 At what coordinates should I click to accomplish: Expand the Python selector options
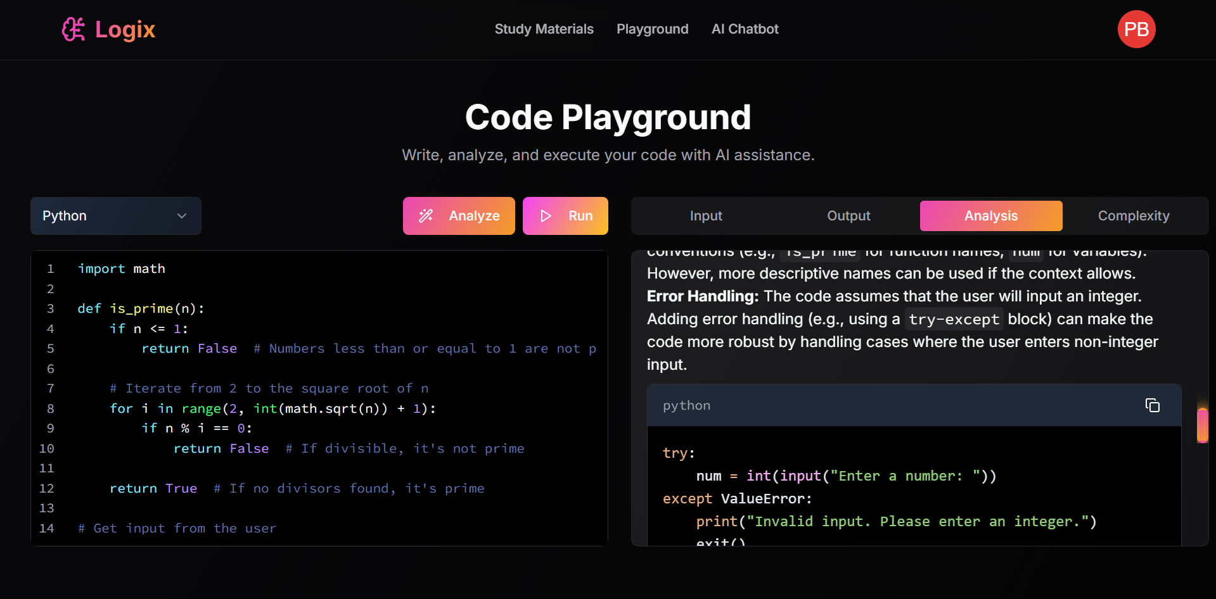point(115,216)
